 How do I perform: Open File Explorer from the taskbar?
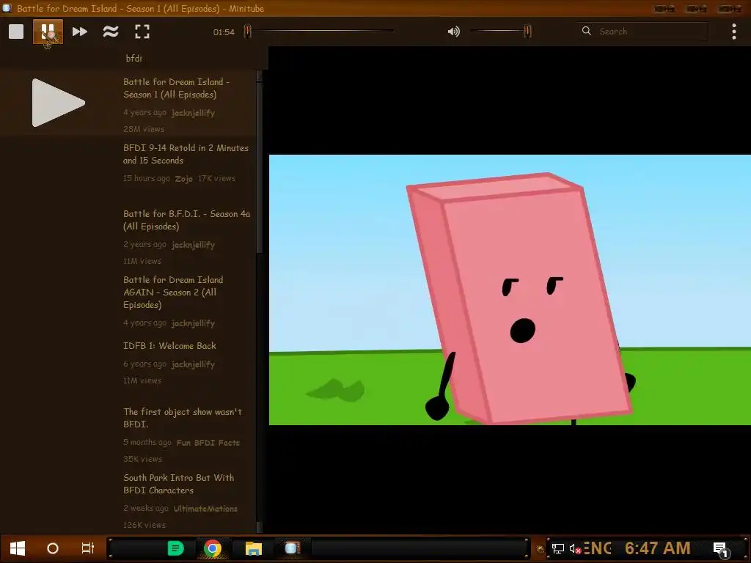tap(253, 548)
